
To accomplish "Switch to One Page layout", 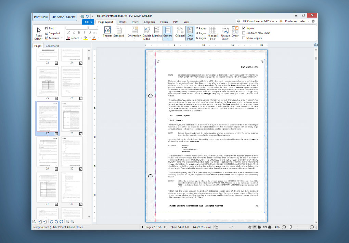I will pos(190,33).
